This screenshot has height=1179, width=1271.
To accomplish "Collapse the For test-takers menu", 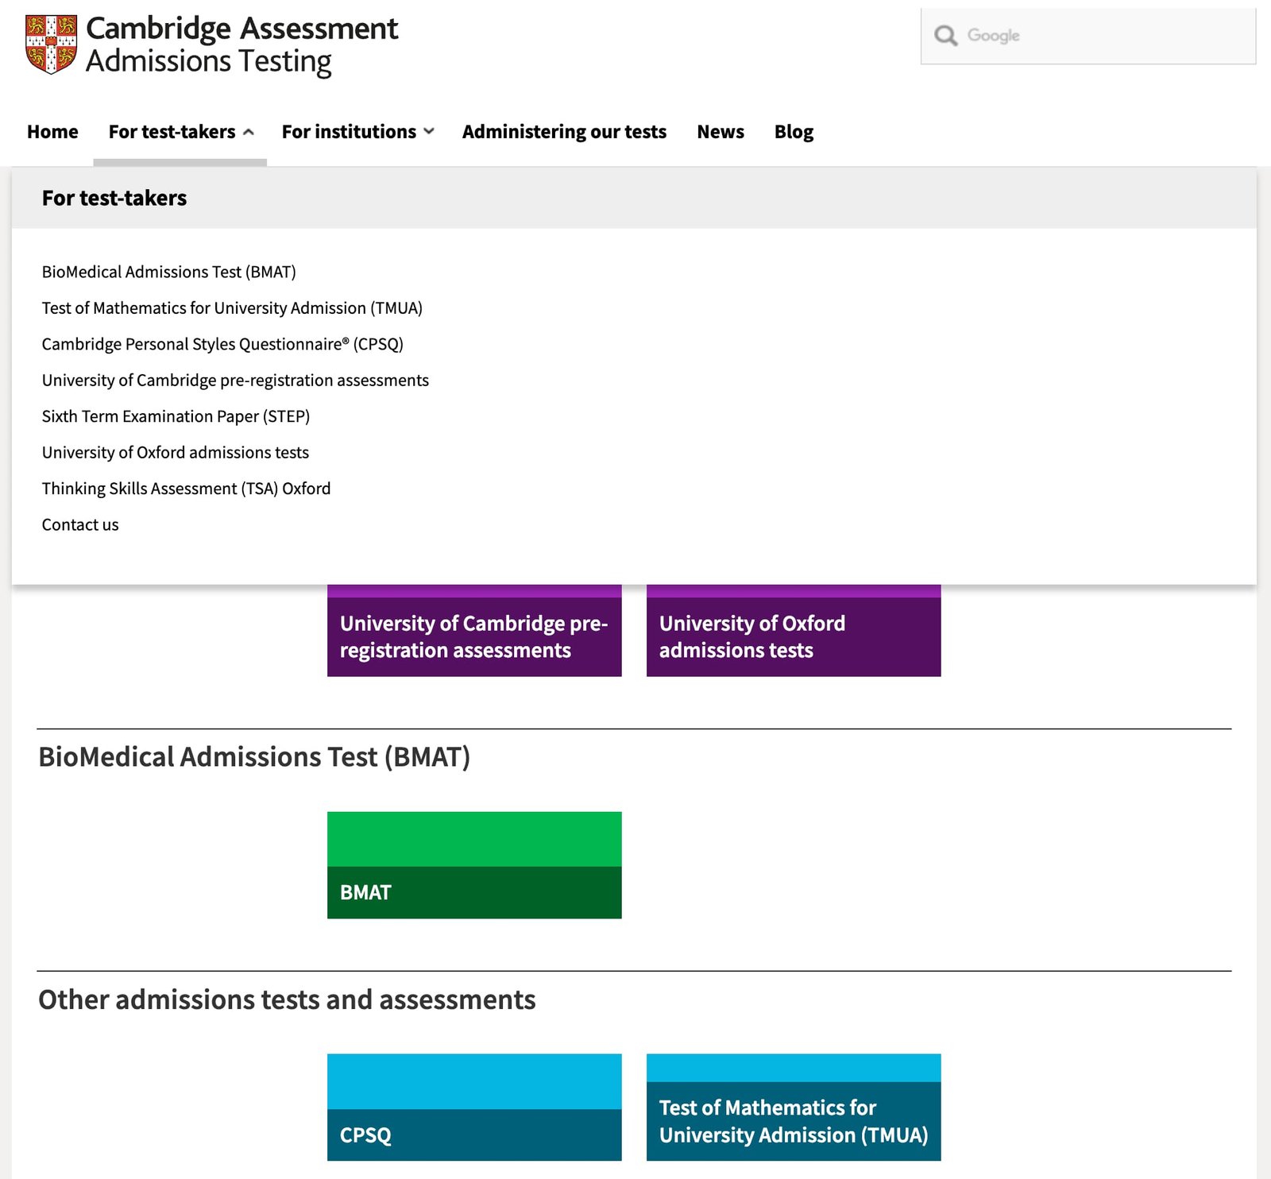I will 180,132.
